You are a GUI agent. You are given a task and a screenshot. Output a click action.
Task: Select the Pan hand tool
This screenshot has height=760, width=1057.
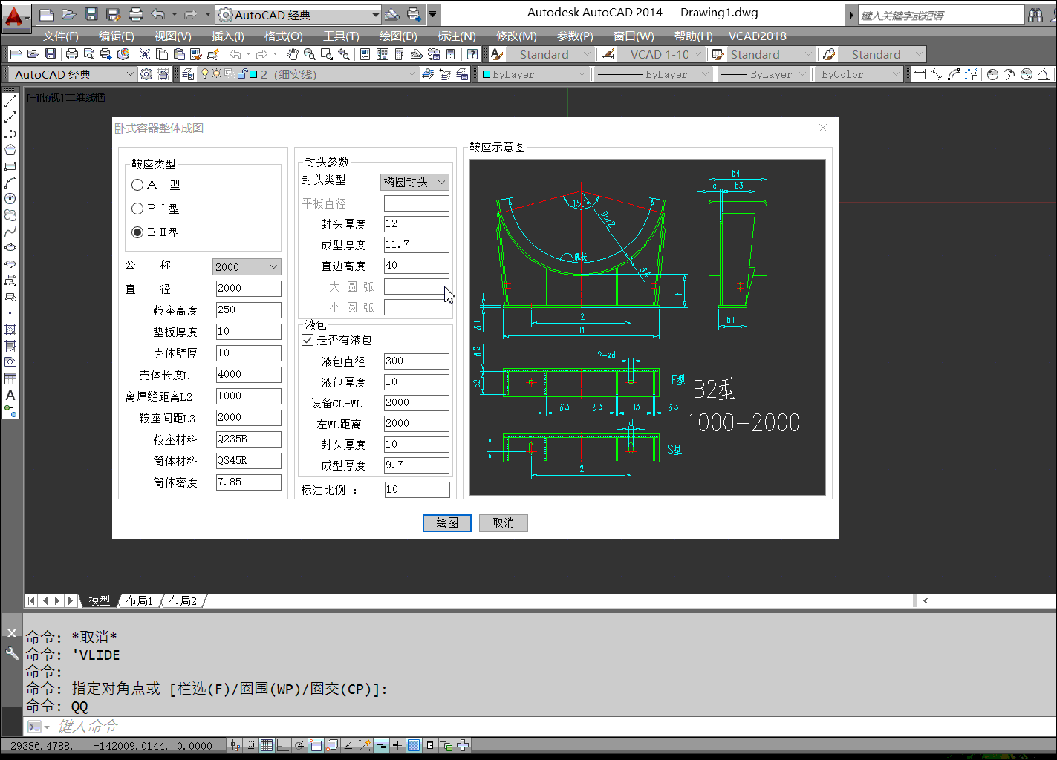tap(293, 54)
